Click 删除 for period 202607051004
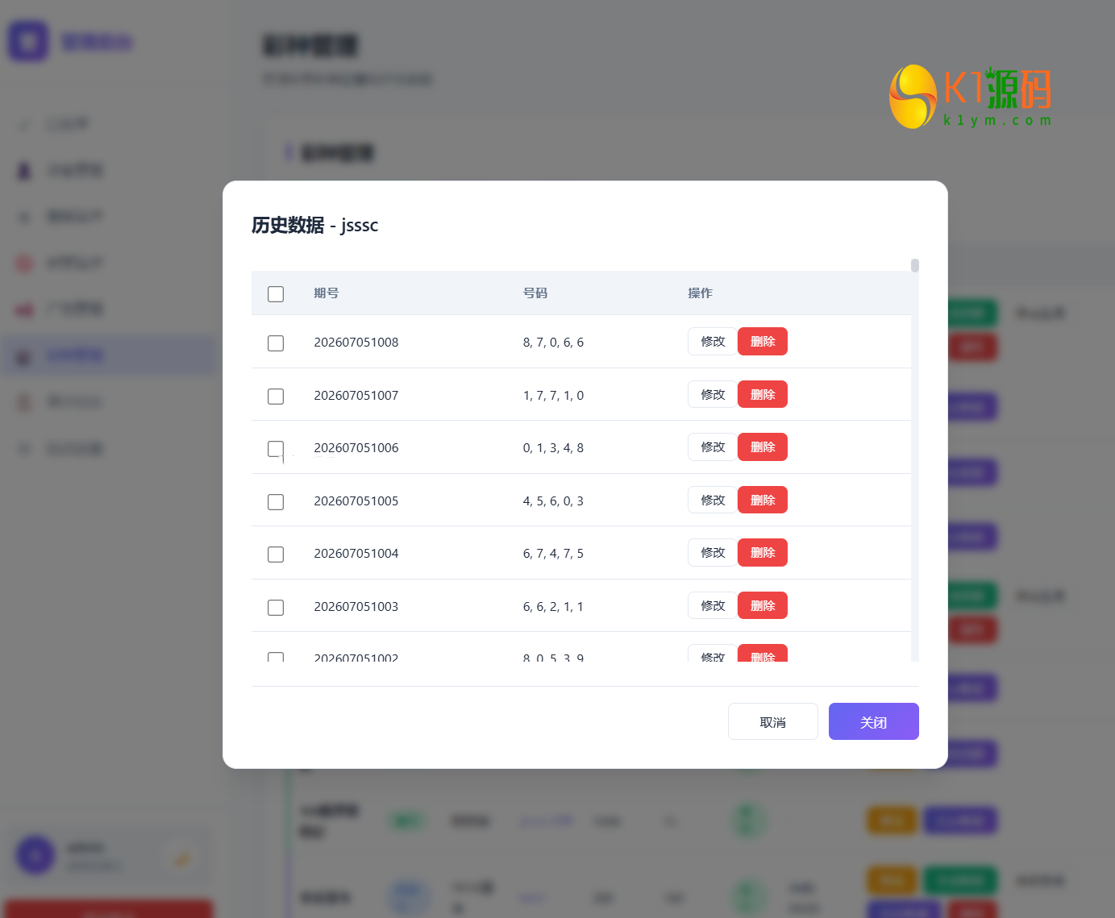 coord(763,553)
